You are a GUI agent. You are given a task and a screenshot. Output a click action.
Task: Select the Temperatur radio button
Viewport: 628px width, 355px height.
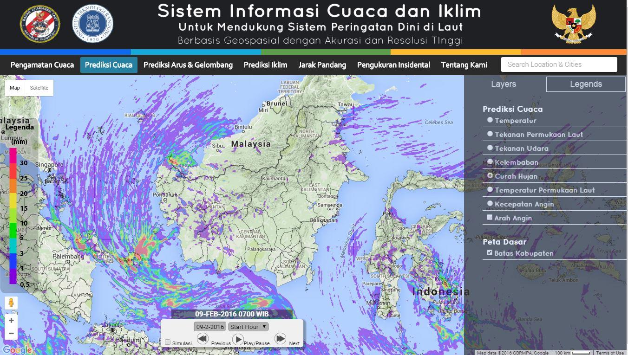pyautogui.click(x=490, y=120)
